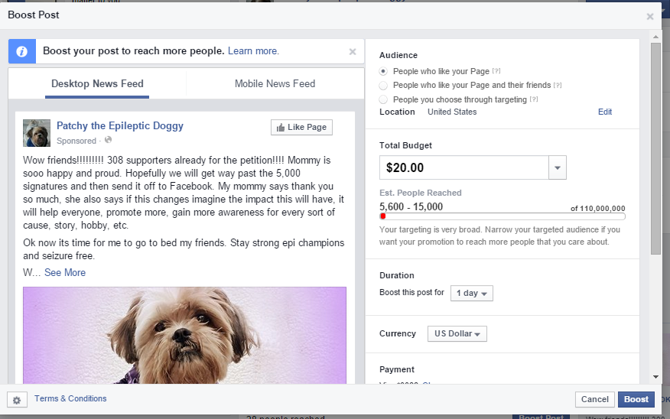
Task: Click the 5,600 - 15,000 reach estimate
Action: click(411, 206)
